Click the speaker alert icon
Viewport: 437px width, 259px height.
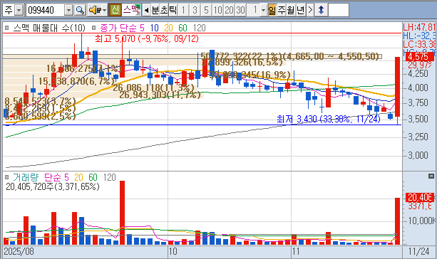tap(95, 10)
